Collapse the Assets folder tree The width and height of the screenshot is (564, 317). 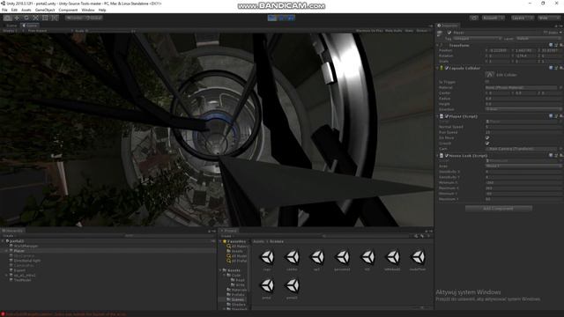click(x=220, y=270)
